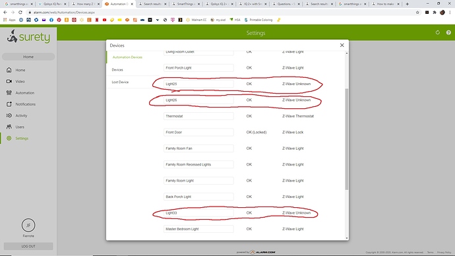This screenshot has width=455, height=256.
Task: Click the Automation sliders icon
Action: point(9,92)
